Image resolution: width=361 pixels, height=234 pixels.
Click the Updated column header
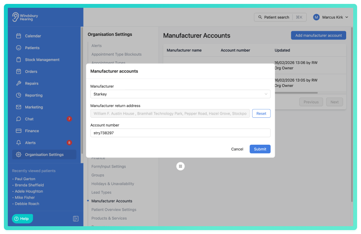pyautogui.click(x=282, y=50)
